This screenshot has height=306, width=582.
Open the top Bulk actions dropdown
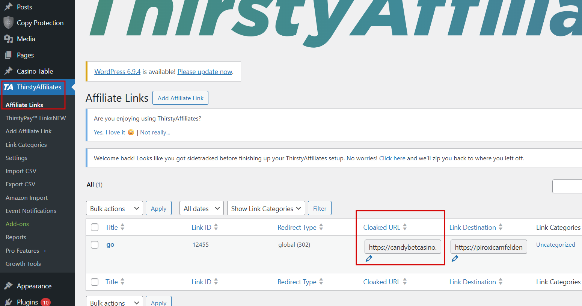coord(115,208)
